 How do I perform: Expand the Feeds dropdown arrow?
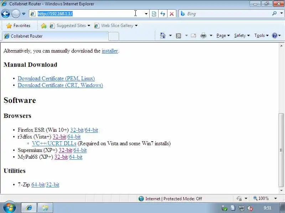coord(186,35)
